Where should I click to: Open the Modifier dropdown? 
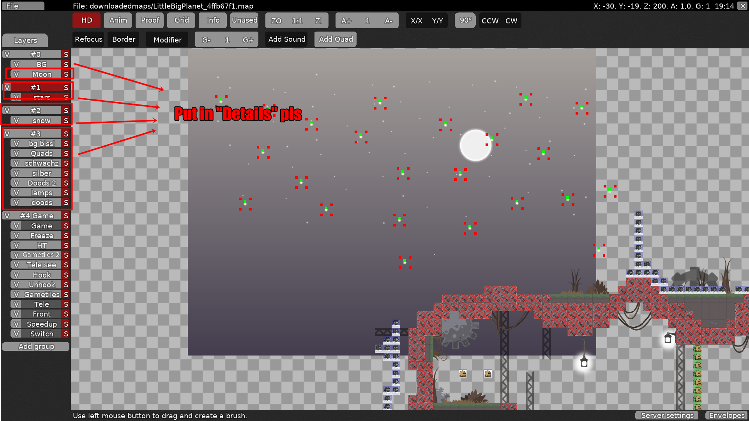(167, 40)
